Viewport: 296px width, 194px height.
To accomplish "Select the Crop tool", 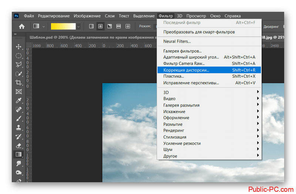I will (x=18, y=82).
